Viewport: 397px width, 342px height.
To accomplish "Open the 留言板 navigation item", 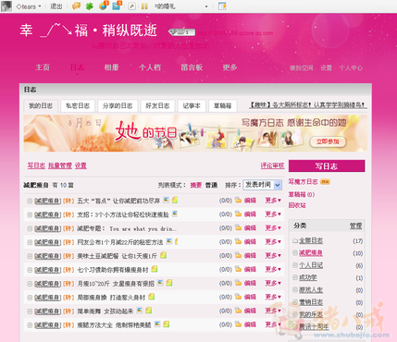I will tap(192, 67).
